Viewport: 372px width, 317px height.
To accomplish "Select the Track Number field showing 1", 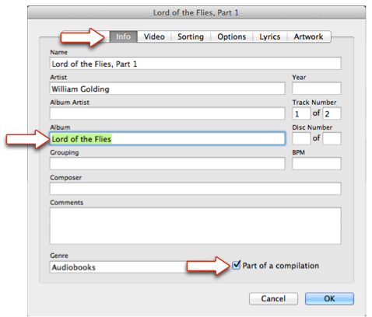I will [301, 113].
